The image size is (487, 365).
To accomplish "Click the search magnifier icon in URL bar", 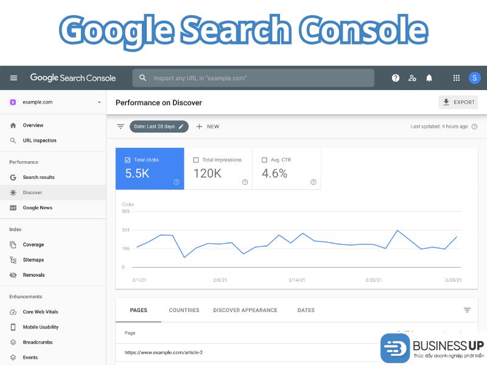I will [142, 78].
